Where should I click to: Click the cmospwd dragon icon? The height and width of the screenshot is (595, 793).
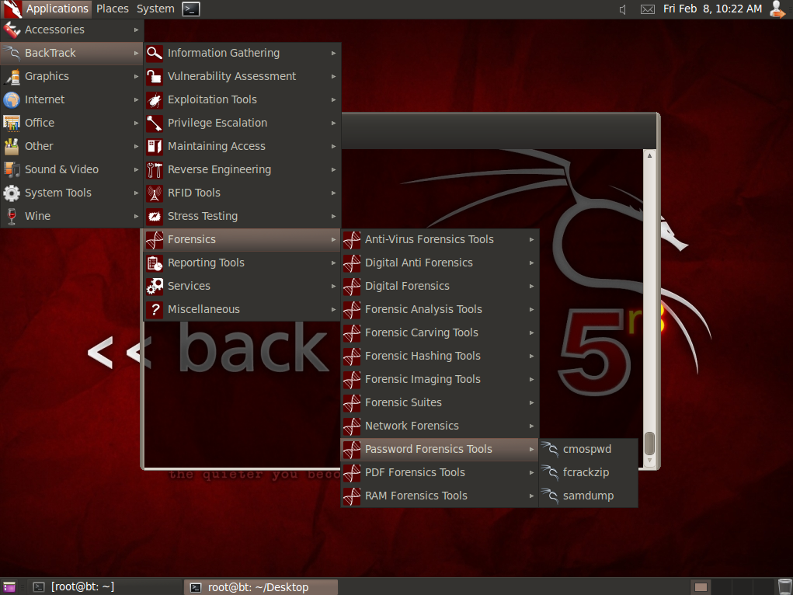coord(549,449)
